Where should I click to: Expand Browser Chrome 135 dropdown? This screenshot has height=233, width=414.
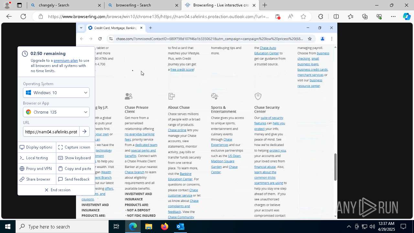pos(56,112)
